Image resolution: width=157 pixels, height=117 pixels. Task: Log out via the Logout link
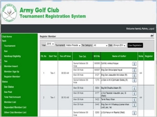152,29
